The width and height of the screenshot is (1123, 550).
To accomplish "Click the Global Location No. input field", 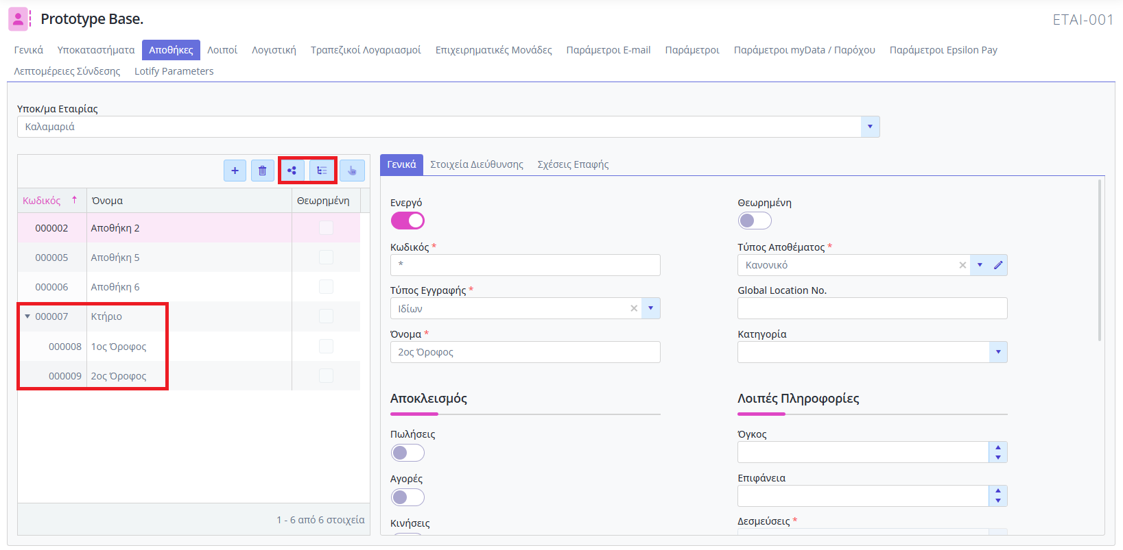I will pos(871,308).
